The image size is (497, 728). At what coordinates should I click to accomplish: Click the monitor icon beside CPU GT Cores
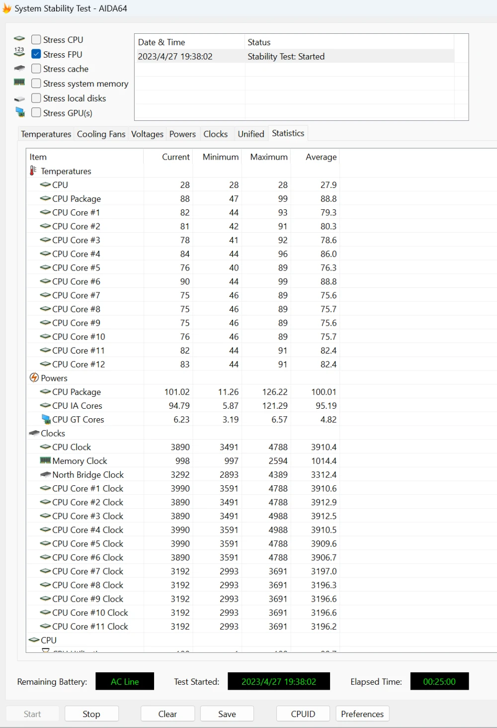point(46,419)
